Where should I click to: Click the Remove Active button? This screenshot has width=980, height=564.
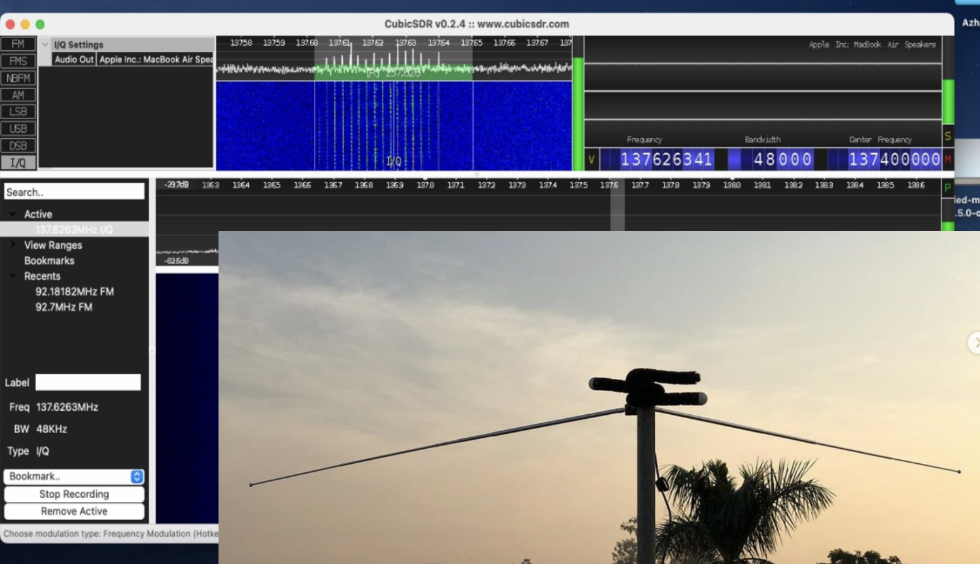(74, 511)
